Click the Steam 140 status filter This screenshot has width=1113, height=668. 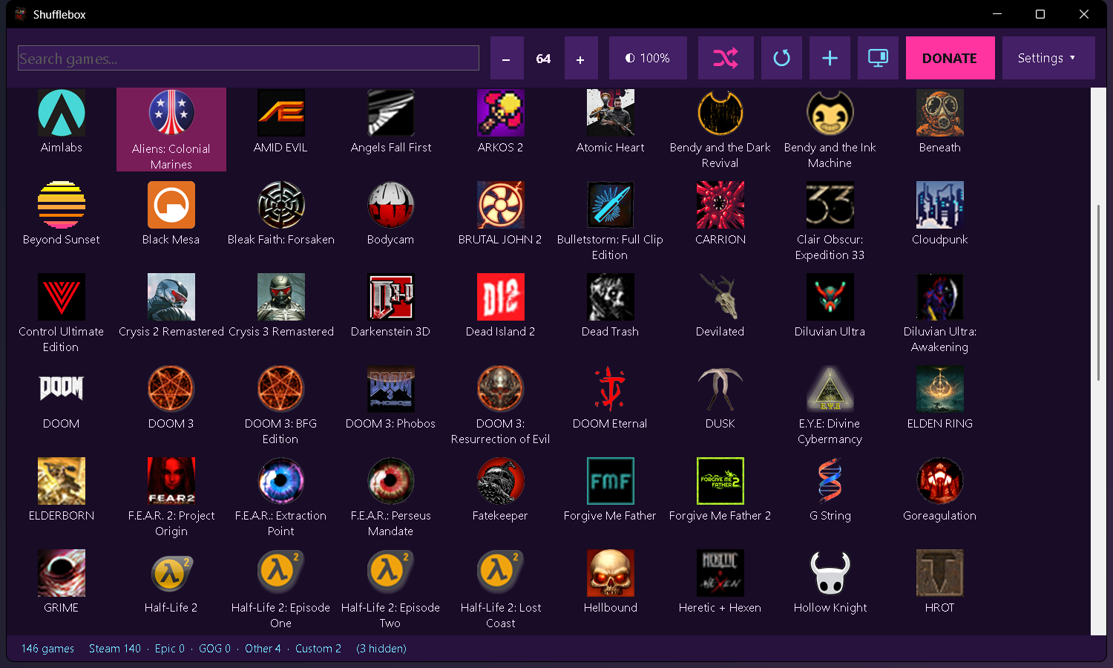tap(115, 649)
